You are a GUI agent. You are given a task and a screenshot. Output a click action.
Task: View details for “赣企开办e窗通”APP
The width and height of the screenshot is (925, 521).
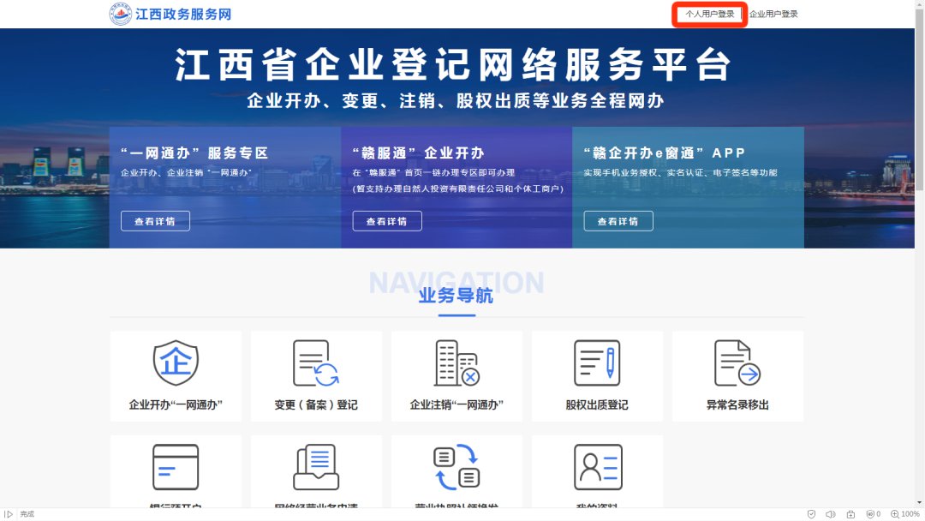618,221
